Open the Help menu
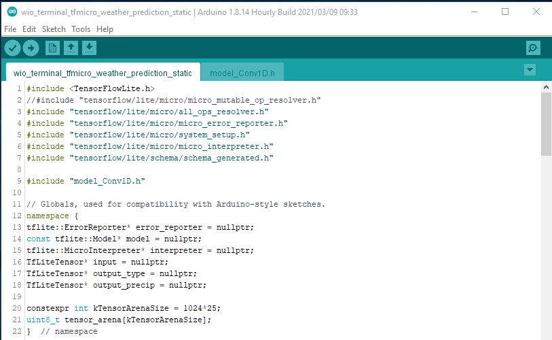Image resolution: width=552 pixels, height=340 pixels. (x=105, y=29)
